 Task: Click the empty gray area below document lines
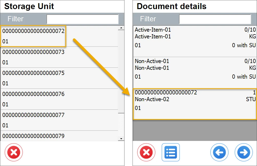click(x=195, y=130)
